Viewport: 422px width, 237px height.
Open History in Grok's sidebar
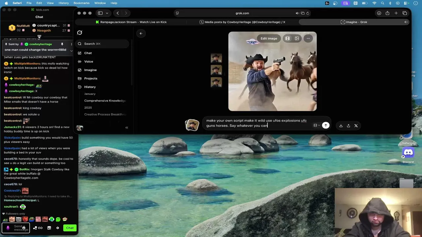point(90,87)
